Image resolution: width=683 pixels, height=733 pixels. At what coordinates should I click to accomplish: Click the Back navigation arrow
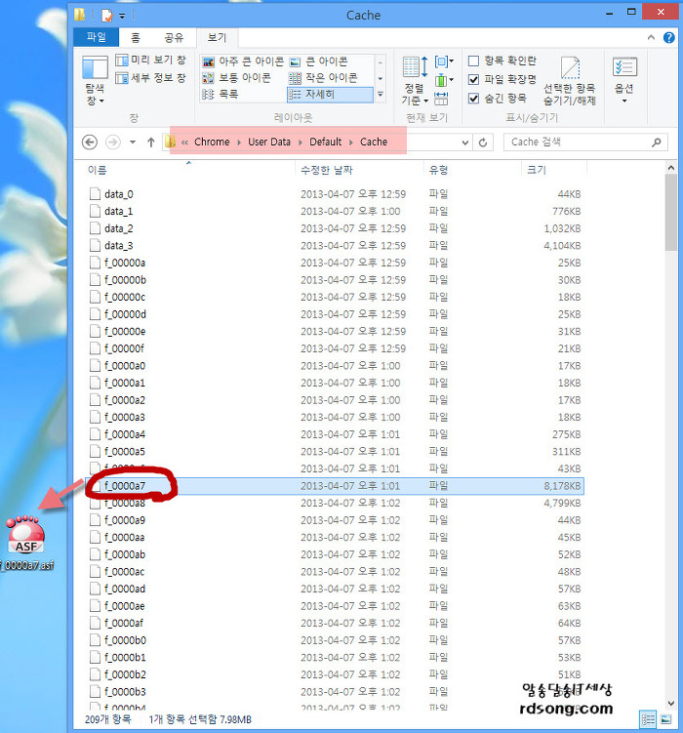90,142
